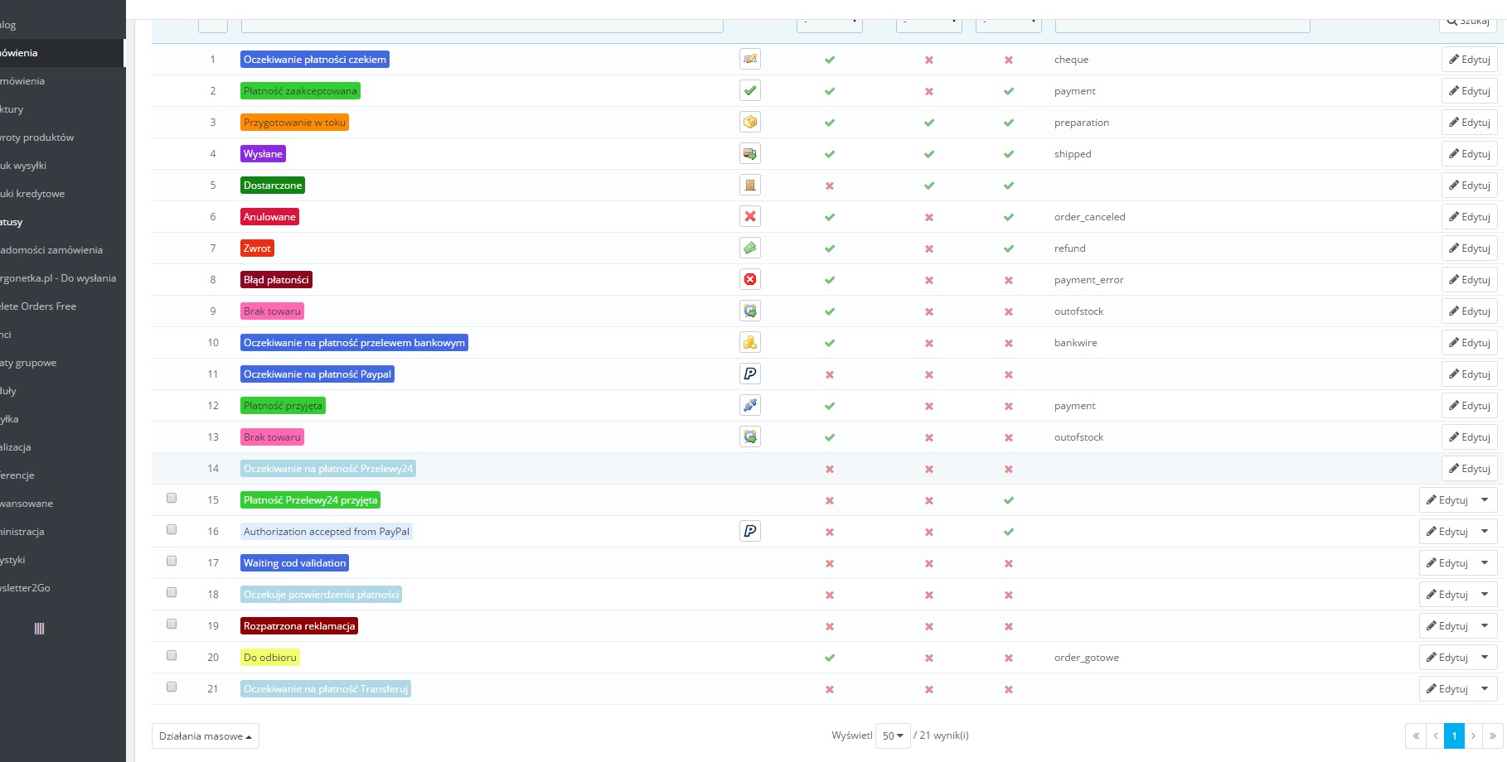Click the boxed status icon for Anulowane

[x=750, y=216]
